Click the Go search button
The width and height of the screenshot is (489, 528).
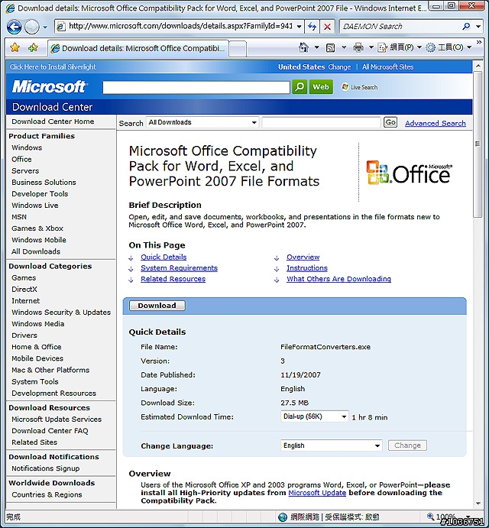[390, 122]
